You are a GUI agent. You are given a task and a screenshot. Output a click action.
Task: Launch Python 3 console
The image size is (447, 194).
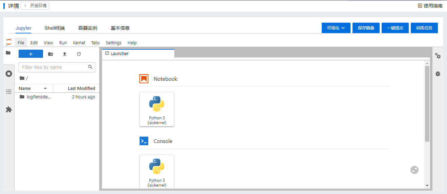pyautogui.click(x=157, y=171)
